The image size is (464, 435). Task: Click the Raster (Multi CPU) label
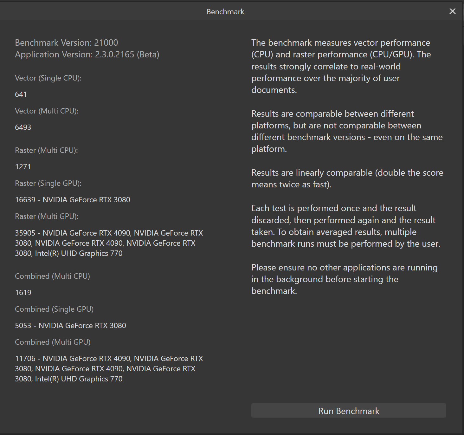(46, 150)
